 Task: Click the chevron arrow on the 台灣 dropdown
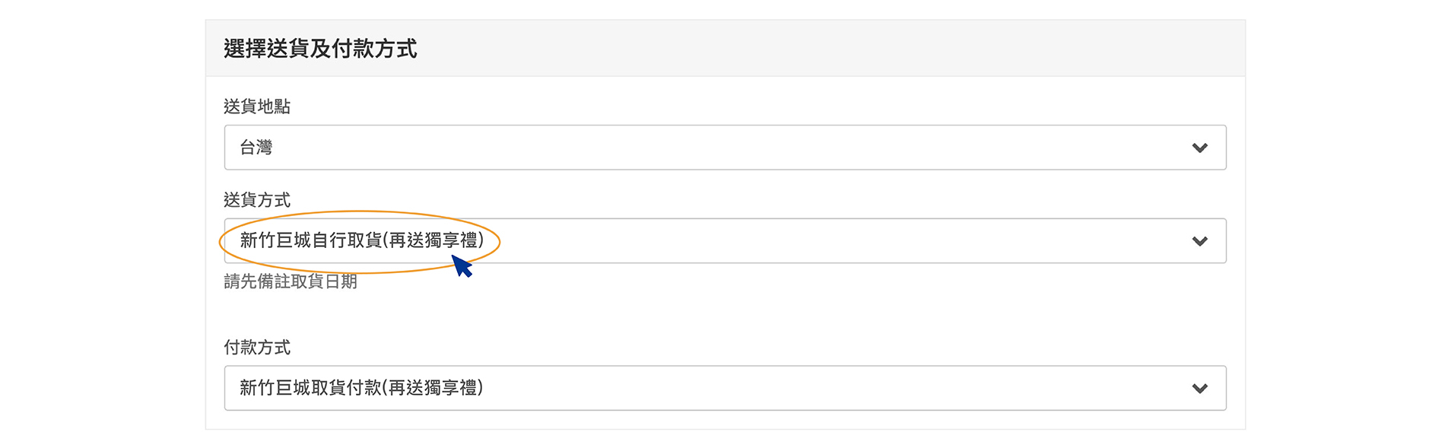pyautogui.click(x=1199, y=148)
